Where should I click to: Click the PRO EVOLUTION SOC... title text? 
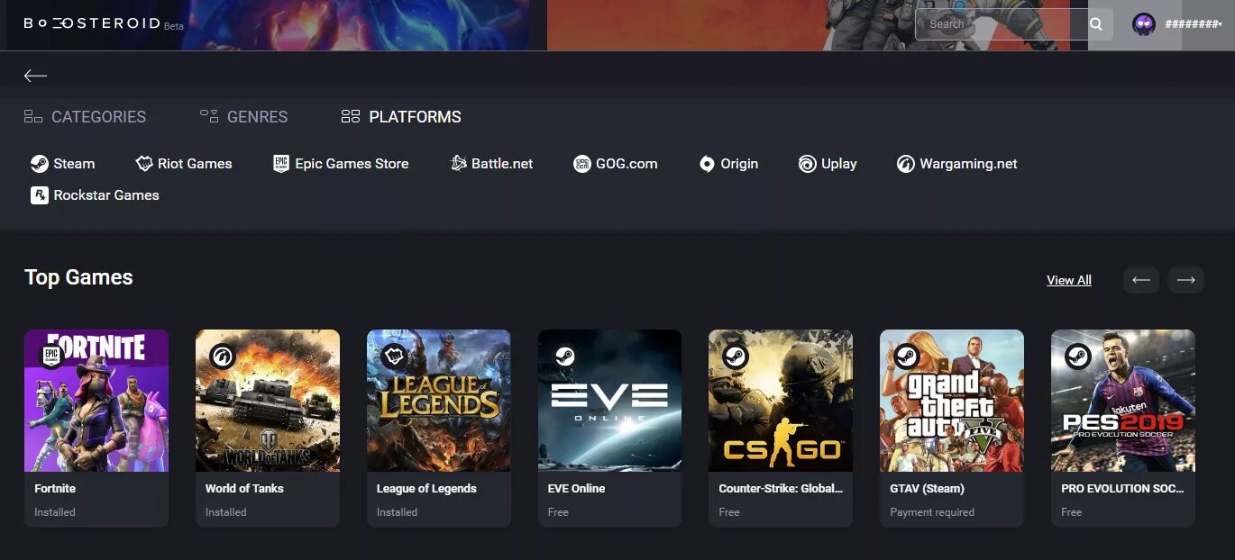coord(1123,489)
